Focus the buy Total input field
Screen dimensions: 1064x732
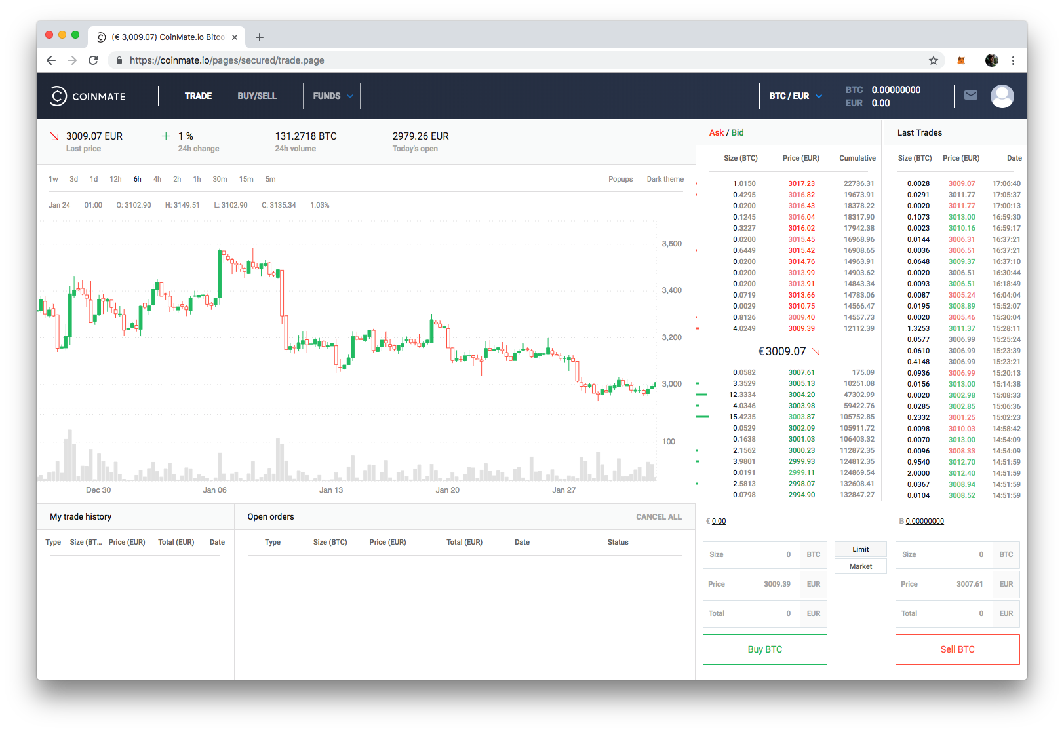click(x=765, y=613)
